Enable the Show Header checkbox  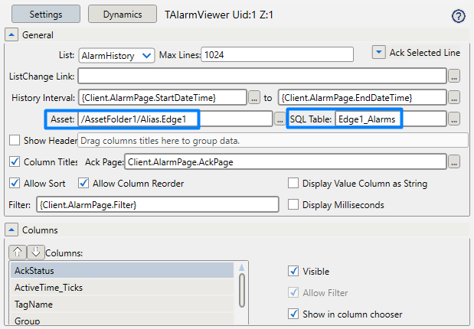(x=15, y=141)
